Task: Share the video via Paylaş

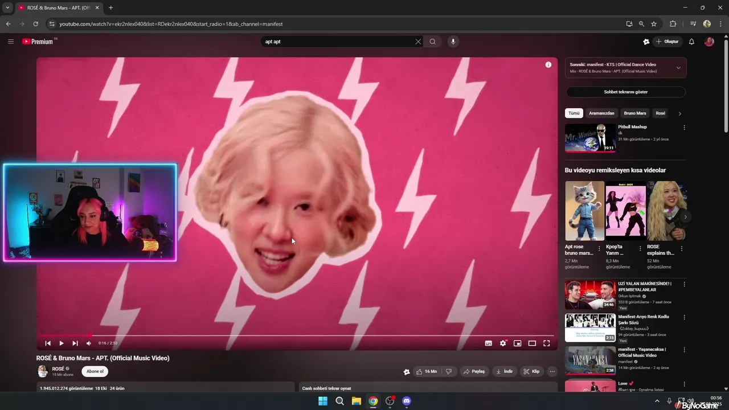Action: tap(474, 371)
